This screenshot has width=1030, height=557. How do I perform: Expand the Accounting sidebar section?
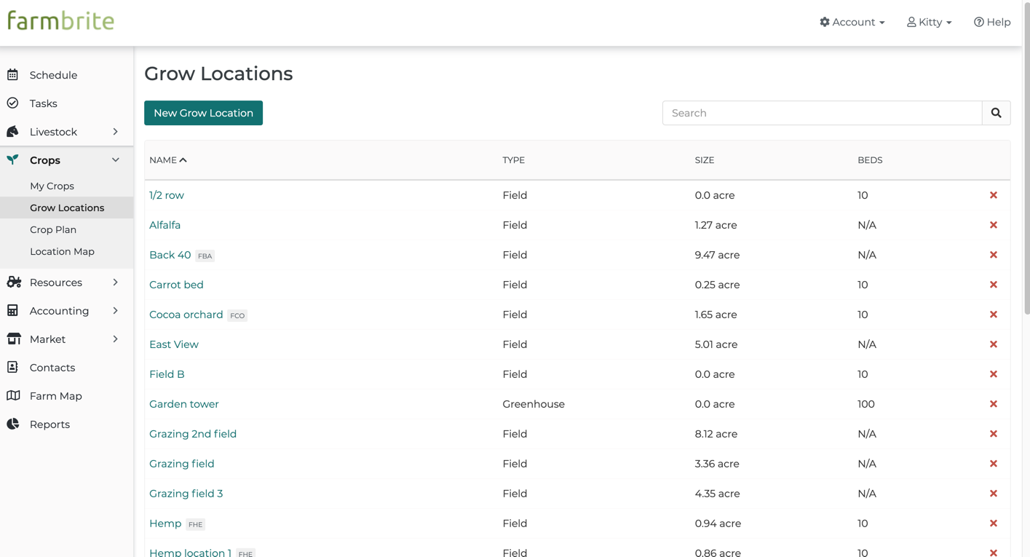(115, 311)
